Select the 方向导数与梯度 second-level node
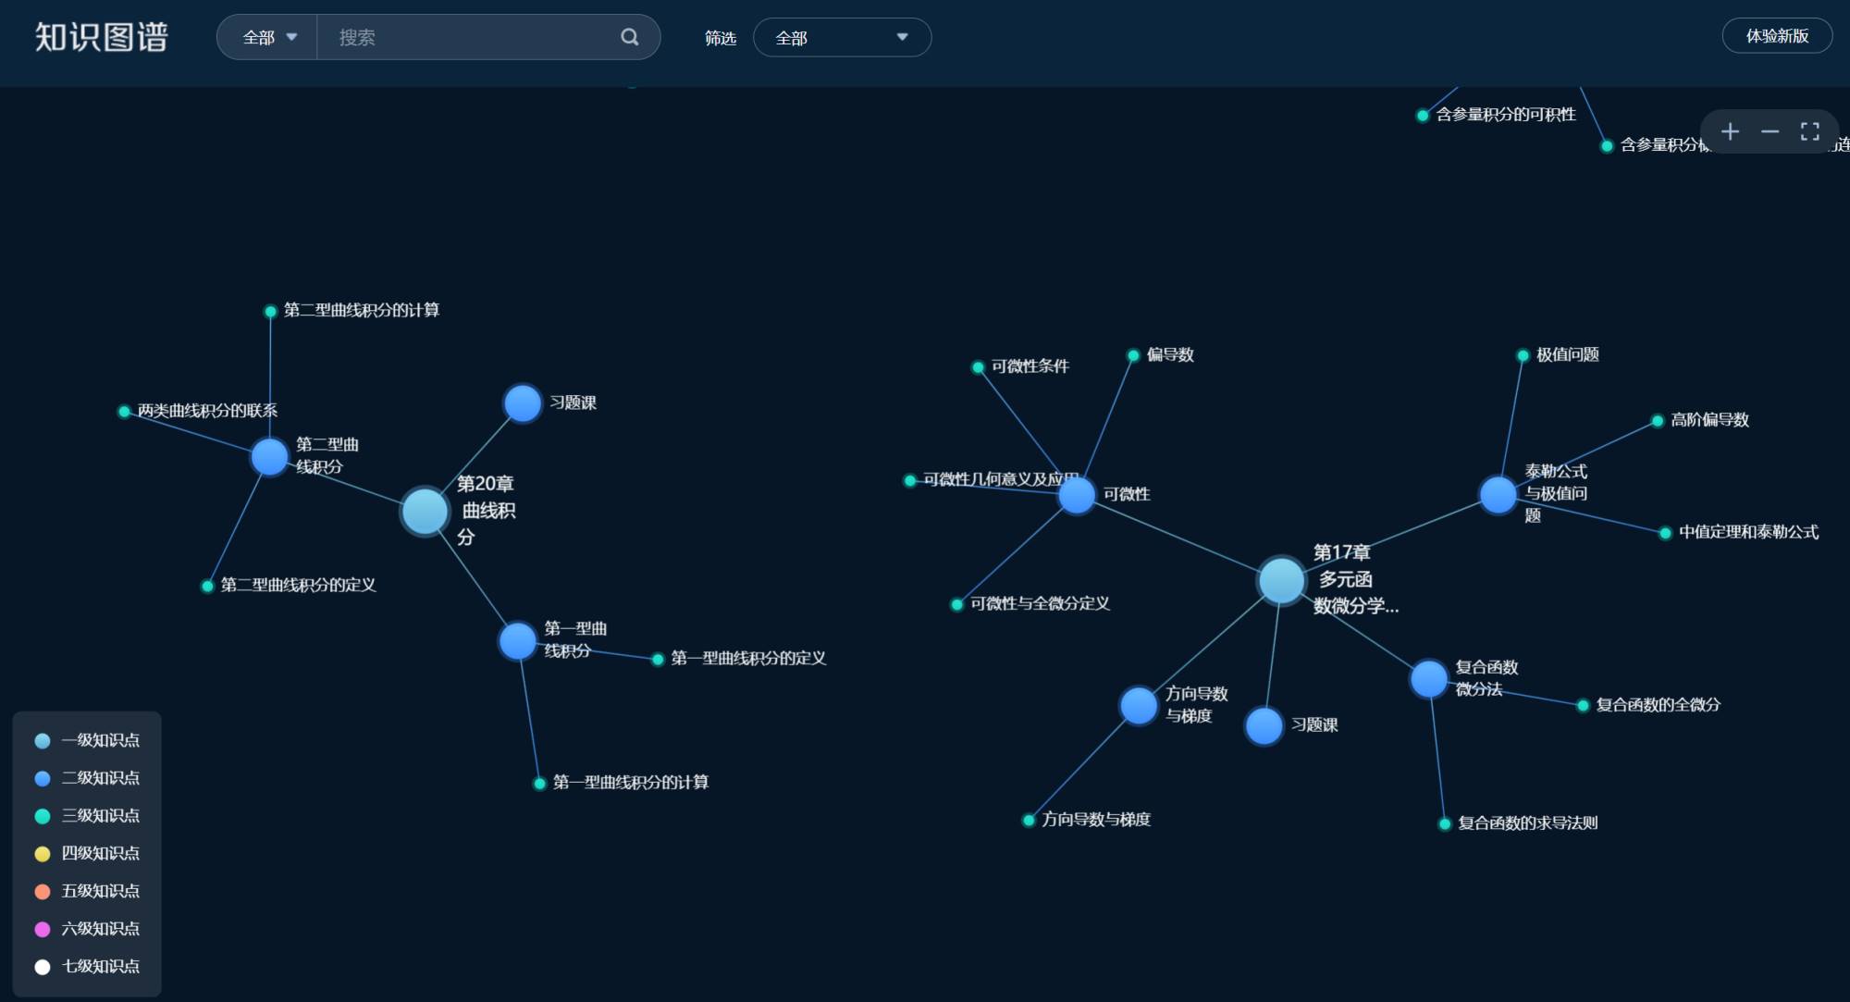Image resolution: width=1850 pixels, height=1002 pixels. pos(1139,705)
